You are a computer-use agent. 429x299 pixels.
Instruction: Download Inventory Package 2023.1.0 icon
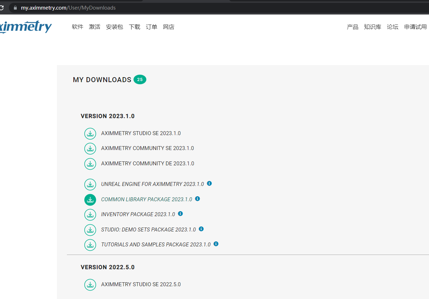pyautogui.click(x=90, y=215)
